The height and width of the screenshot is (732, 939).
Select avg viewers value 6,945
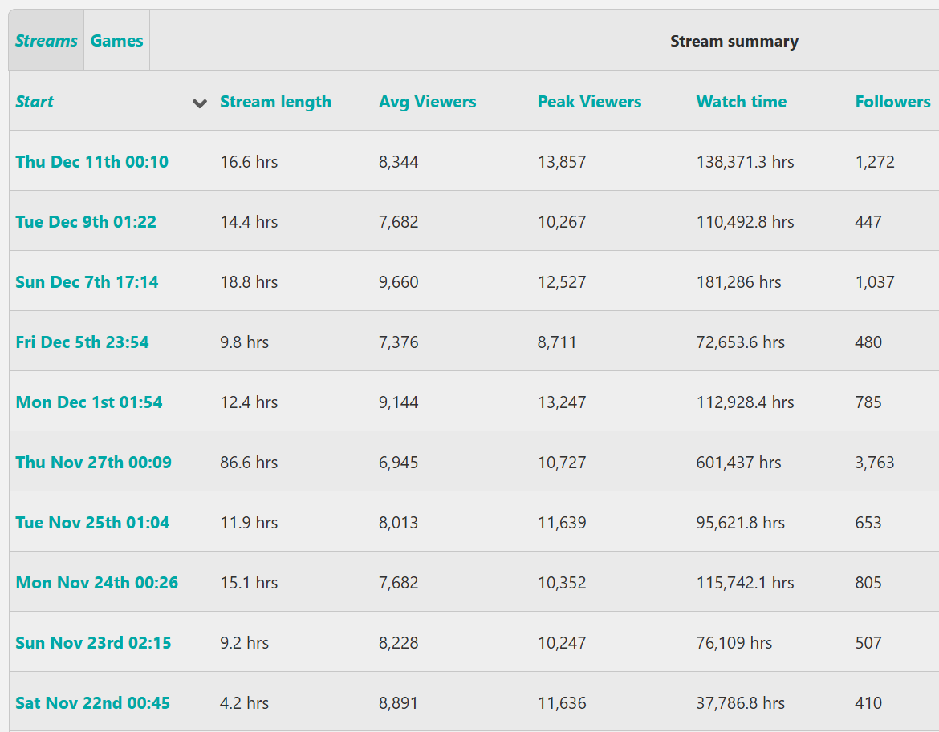pos(398,463)
